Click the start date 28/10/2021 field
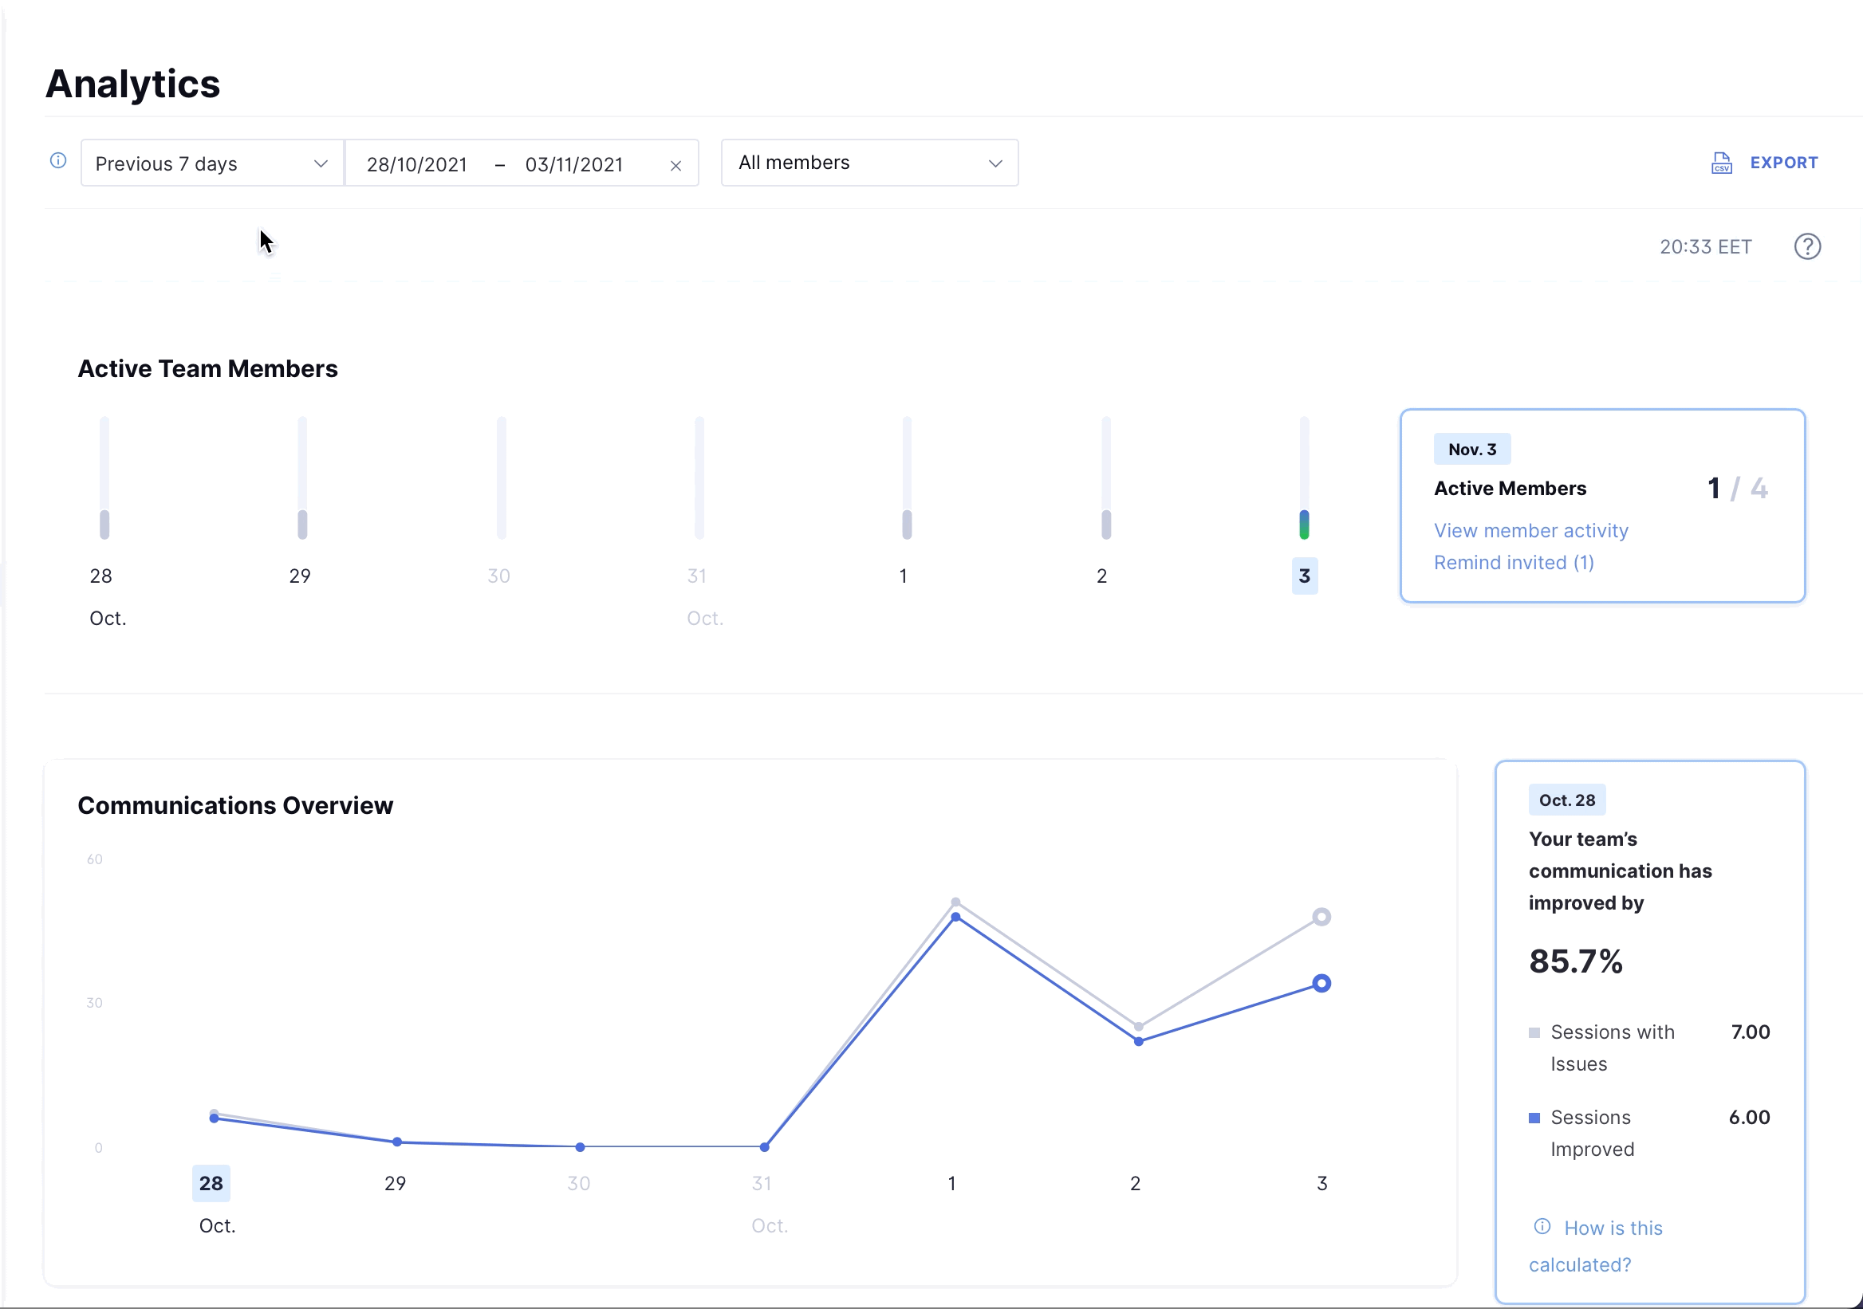 click(416, 165)
